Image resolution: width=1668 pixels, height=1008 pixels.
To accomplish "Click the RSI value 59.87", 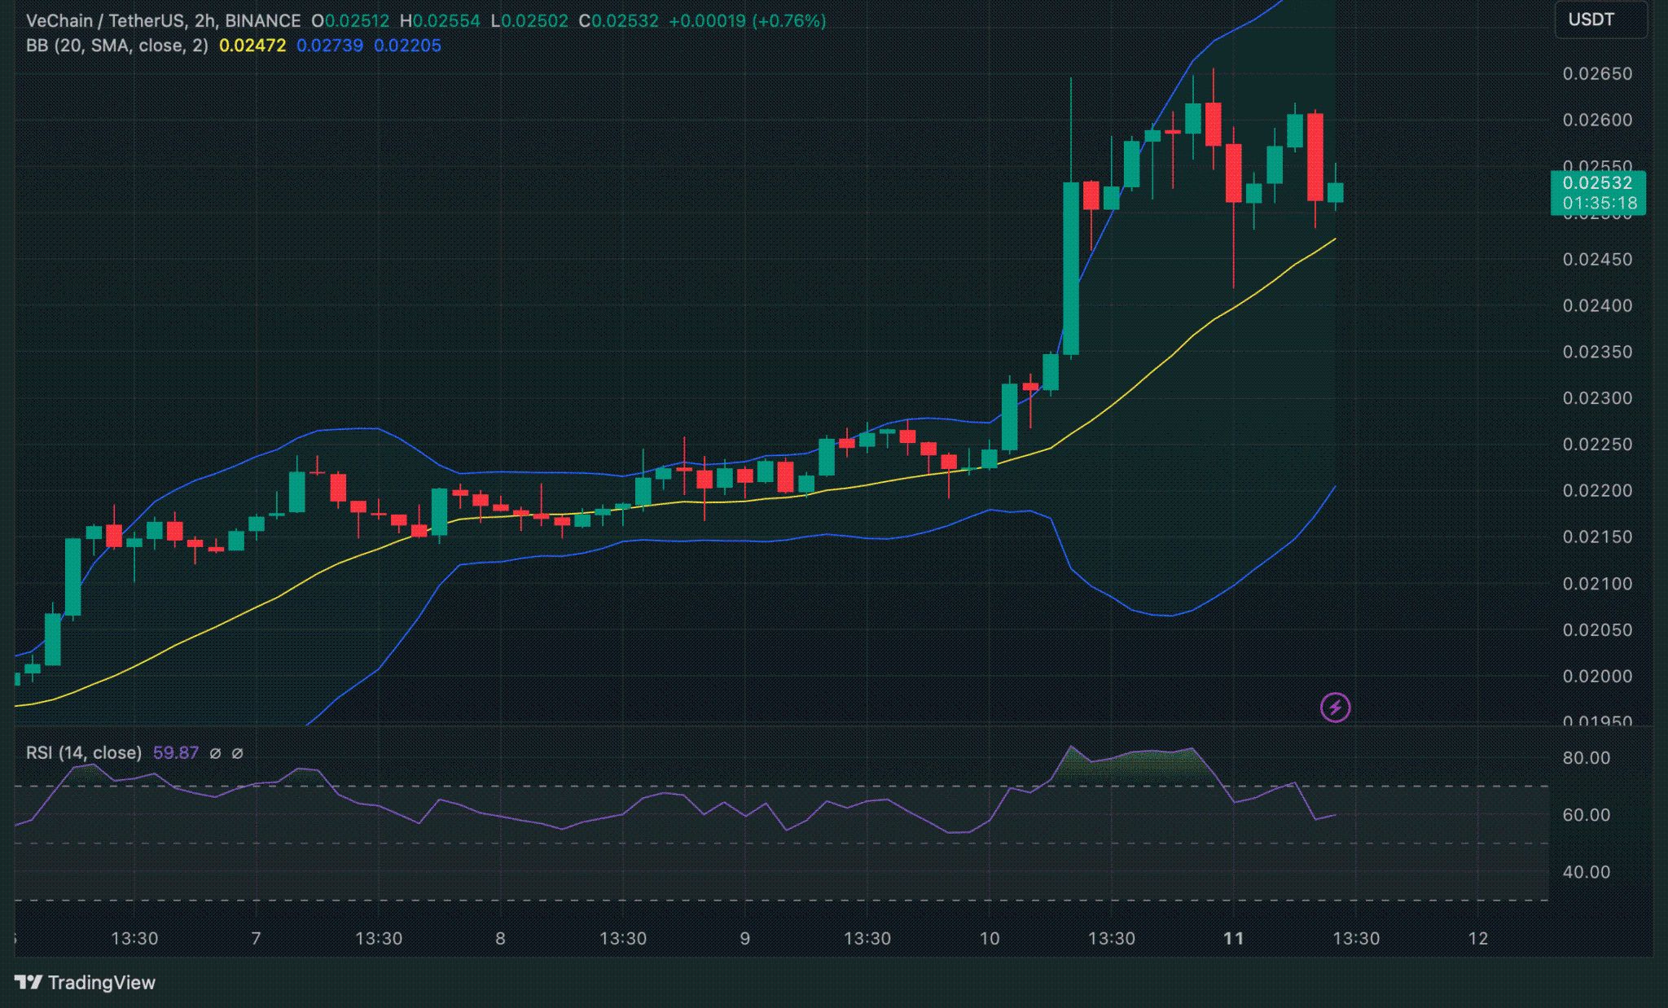I will (176, 752).
